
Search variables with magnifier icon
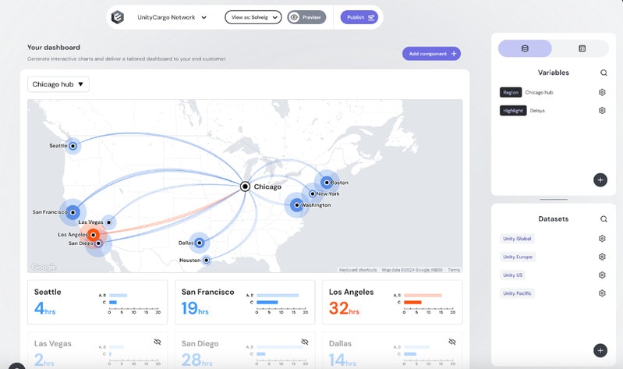(x=604, y=73)
